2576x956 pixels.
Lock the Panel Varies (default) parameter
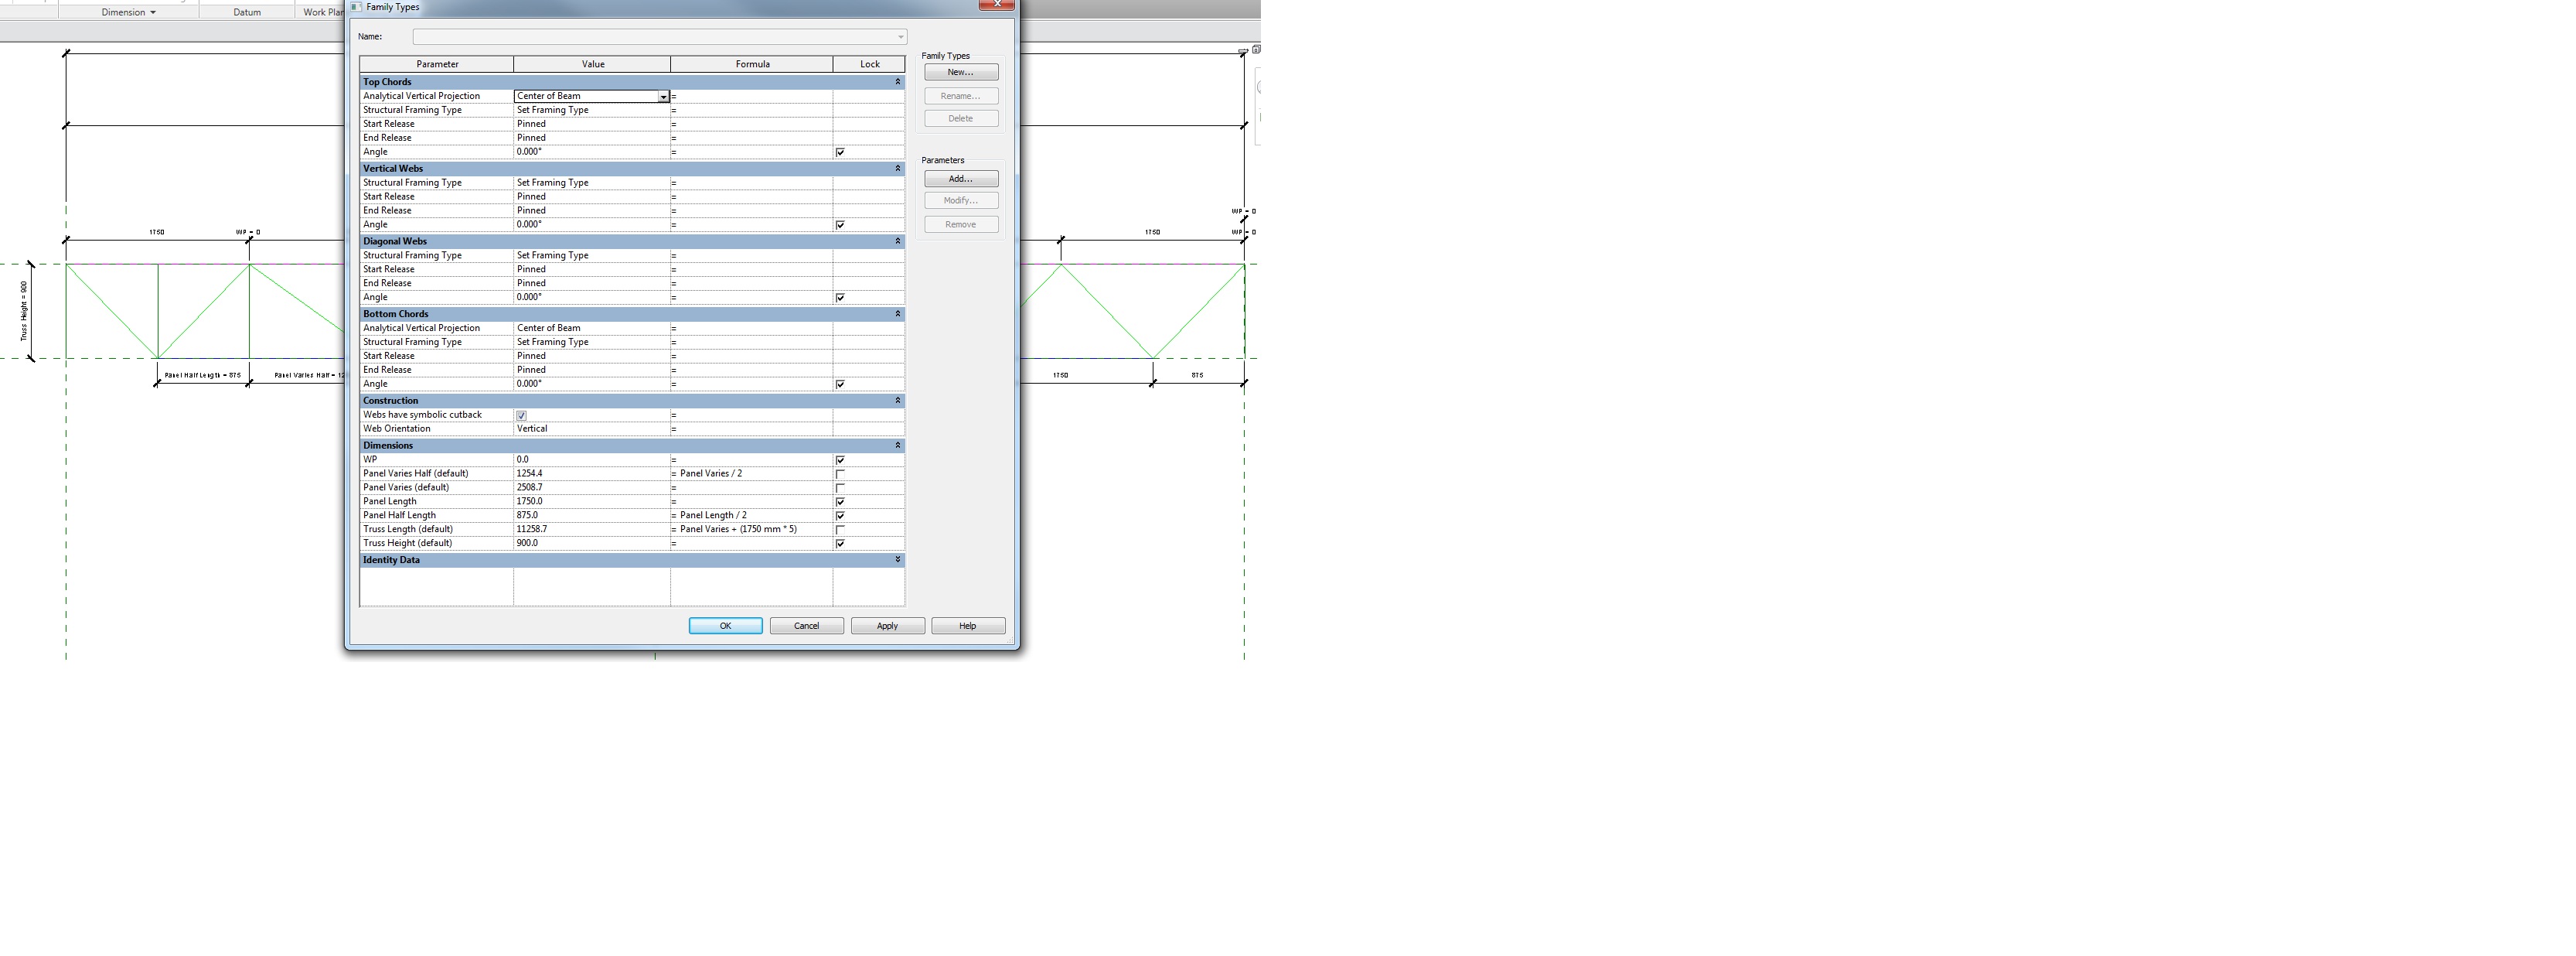coord(840,488)
